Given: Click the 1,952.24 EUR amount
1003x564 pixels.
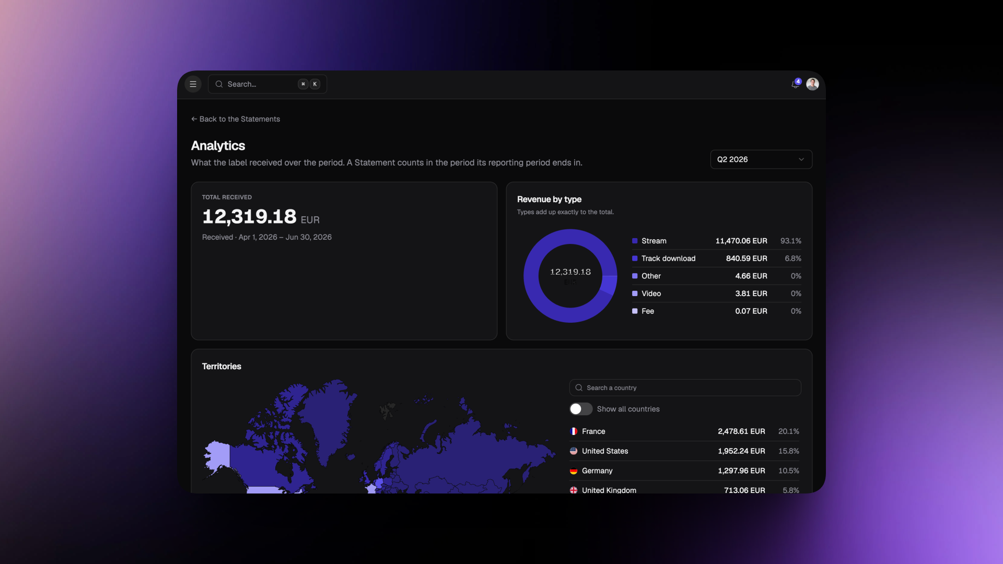Looking at the screenshot, I should 741,451.
